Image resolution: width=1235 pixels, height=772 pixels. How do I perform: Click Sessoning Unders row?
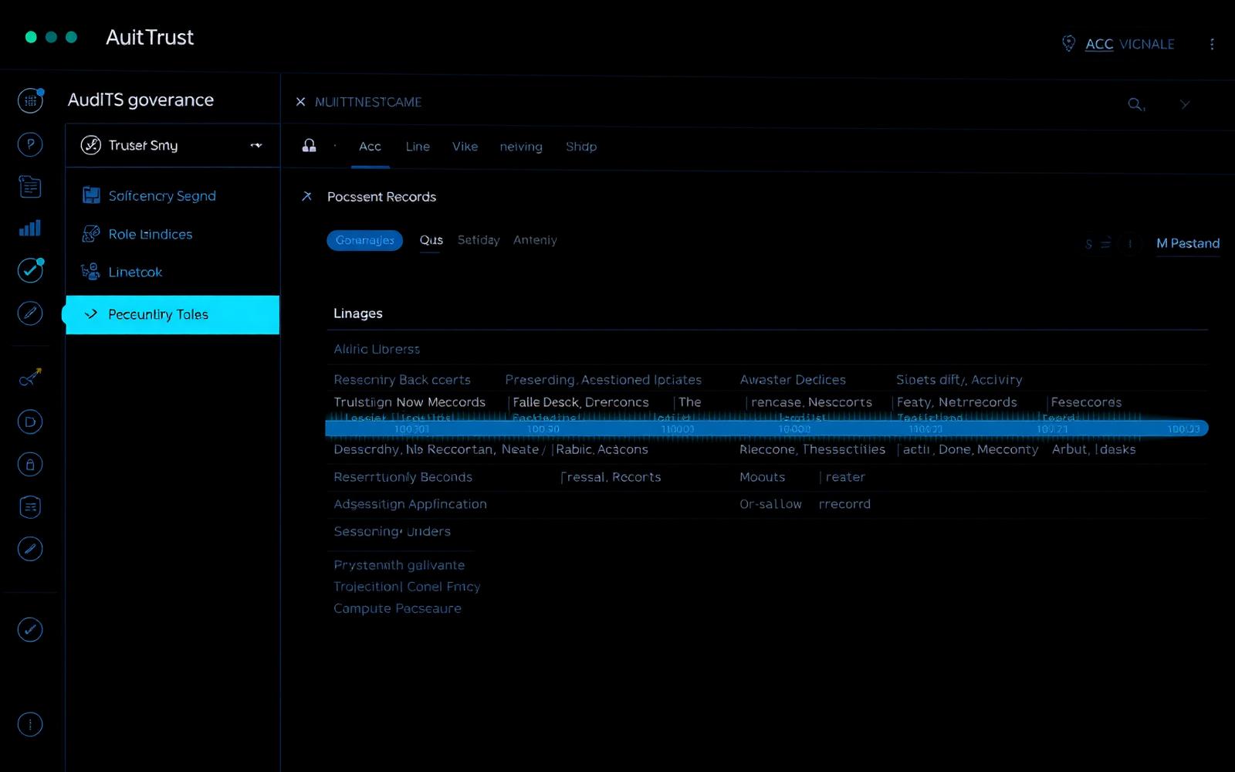[x=392, y=531]
